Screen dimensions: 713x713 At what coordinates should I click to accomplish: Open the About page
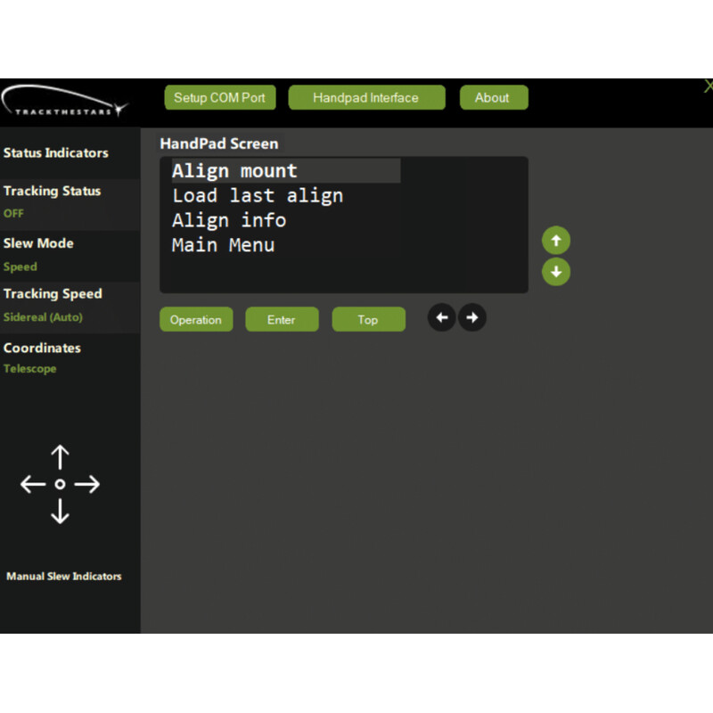pyautogui.click(x=493, y=98)
